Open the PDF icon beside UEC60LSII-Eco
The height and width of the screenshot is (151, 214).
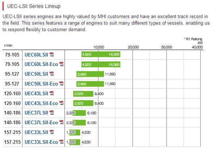point(62,64)
